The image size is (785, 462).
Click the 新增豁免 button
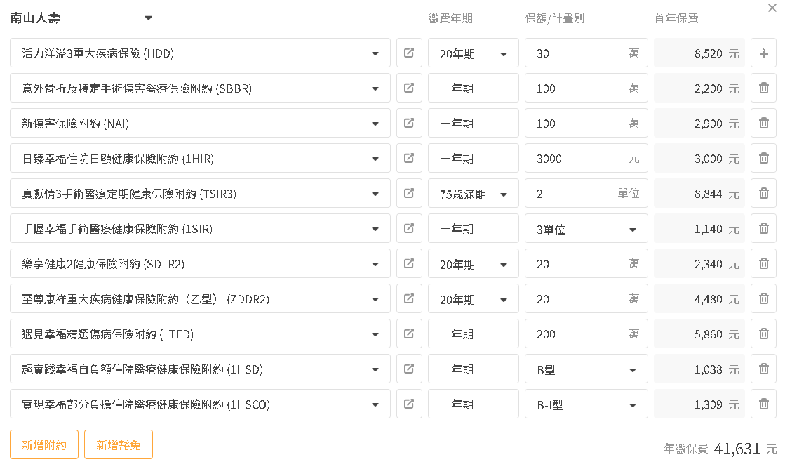tap(119, 444)
